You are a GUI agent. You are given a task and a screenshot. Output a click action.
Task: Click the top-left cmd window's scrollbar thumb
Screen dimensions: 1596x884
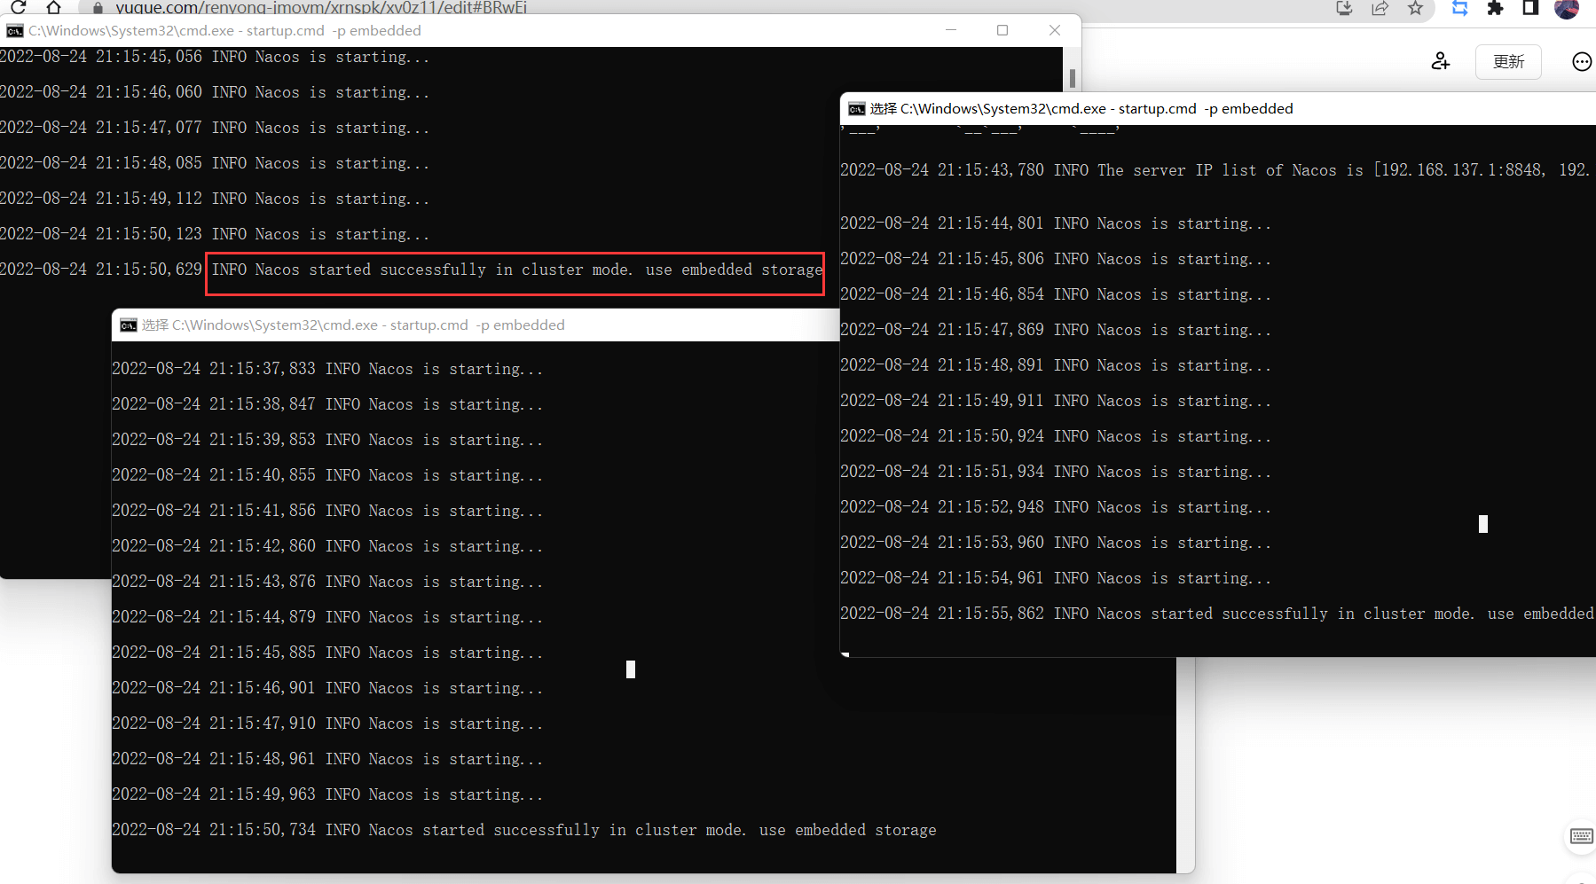pos(1073,78)
